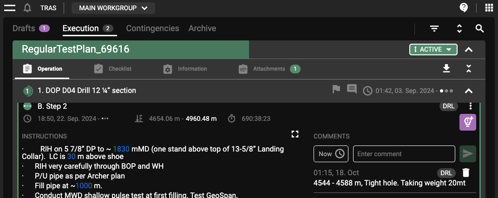Open the notifications bell

[27, 8]
